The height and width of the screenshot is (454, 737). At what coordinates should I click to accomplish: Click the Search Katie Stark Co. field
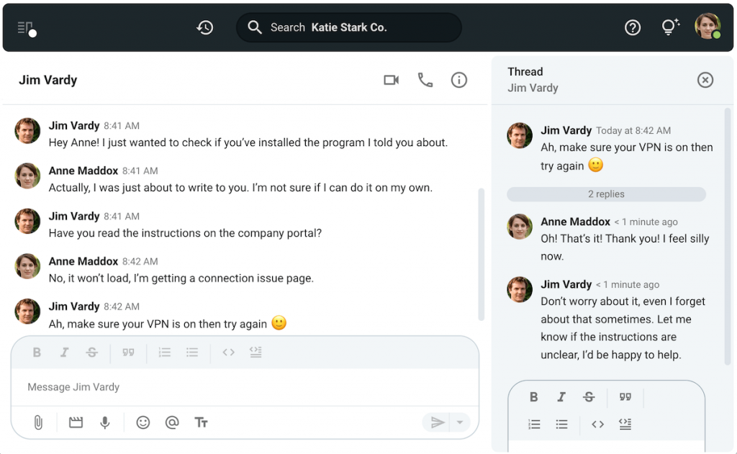pos(349,27)
